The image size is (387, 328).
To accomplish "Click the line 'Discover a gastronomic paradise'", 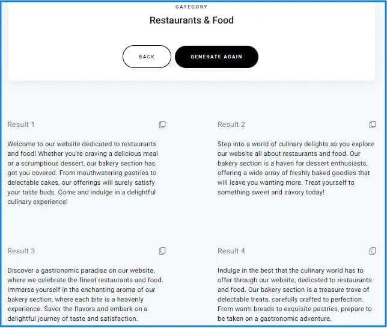I will (81, 270).
